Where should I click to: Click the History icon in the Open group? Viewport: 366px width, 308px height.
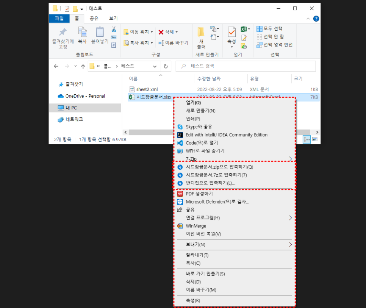(x=244, y=46)
